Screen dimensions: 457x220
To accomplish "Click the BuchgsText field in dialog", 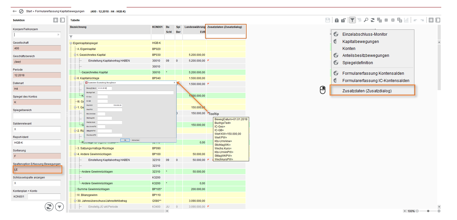I will pyautogui.click(x=136, y=92).
